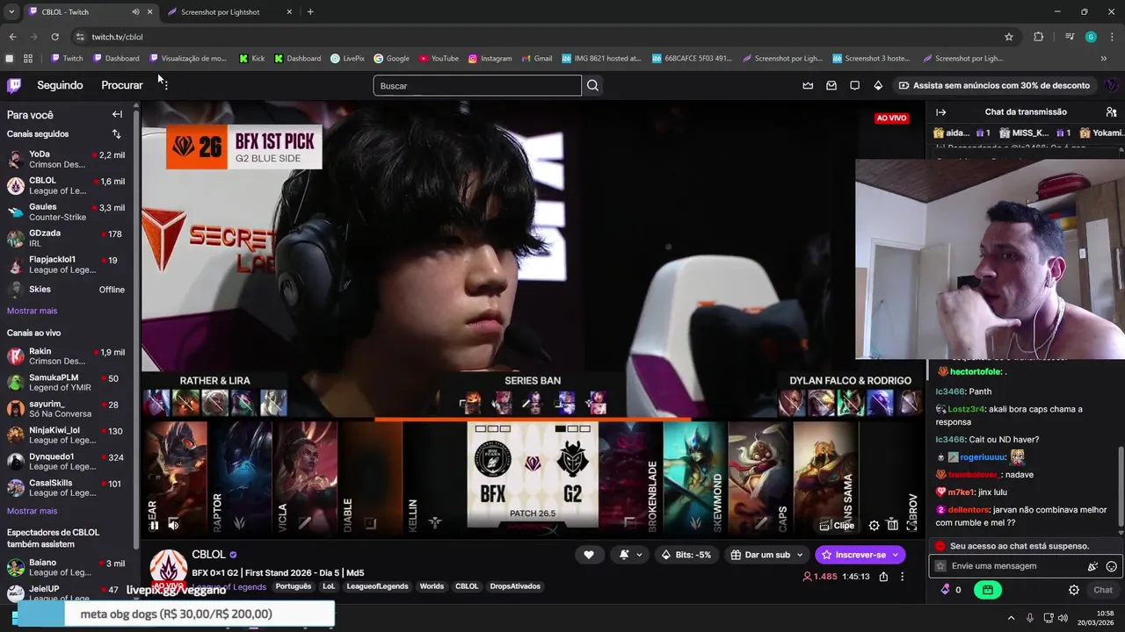Expand Mostrar mais under live channels
The image size is (1125, 632).
coord(32,511)
